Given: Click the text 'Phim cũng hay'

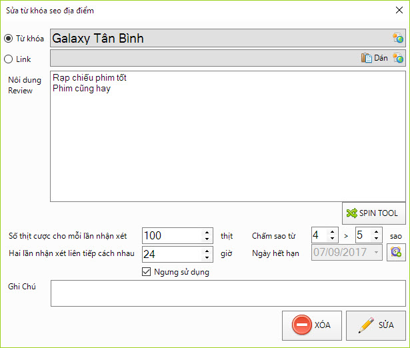Looking at the screenshot, I should [x=81, y=89].
